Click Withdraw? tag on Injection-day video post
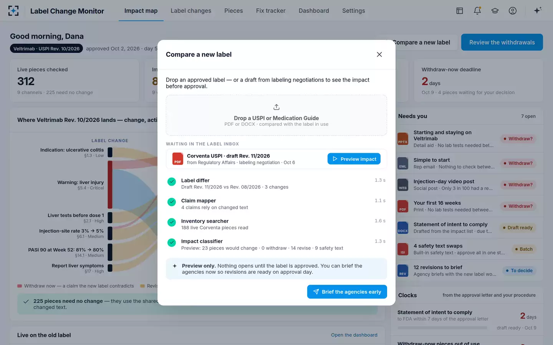 (x=518, y=185)
